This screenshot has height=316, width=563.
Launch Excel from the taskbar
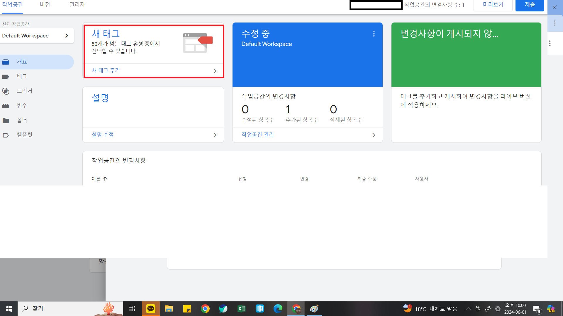pyautogui.click(x=241, y=309)
